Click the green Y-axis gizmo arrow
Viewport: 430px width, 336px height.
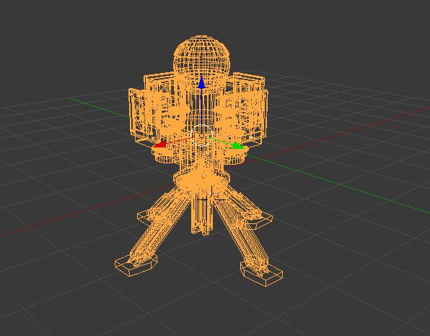[238, 146]
